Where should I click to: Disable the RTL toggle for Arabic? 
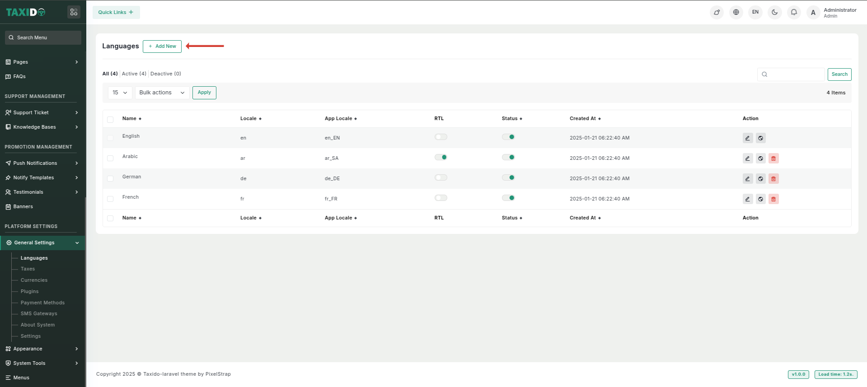click(x=441, y=157)
